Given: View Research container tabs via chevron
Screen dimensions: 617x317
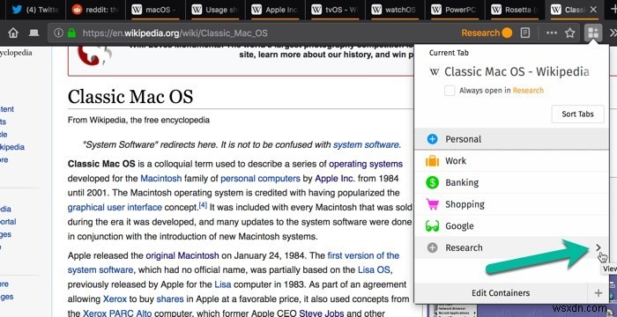Looking at the screenshot, I should [x=598, y=247].
